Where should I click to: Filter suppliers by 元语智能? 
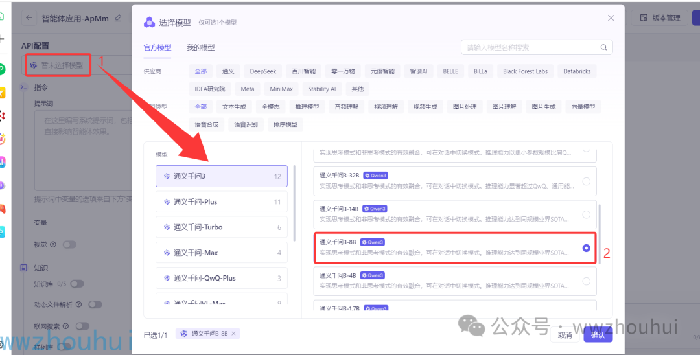click(x=382, y=71)
